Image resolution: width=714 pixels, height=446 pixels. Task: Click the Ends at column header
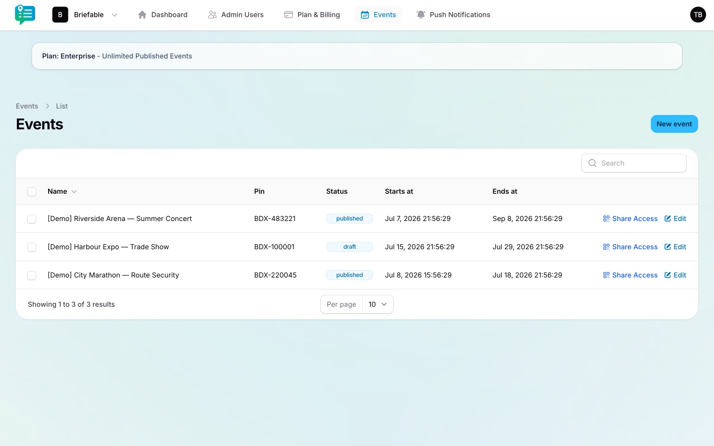pyautogui.click(x=505, y=191)
